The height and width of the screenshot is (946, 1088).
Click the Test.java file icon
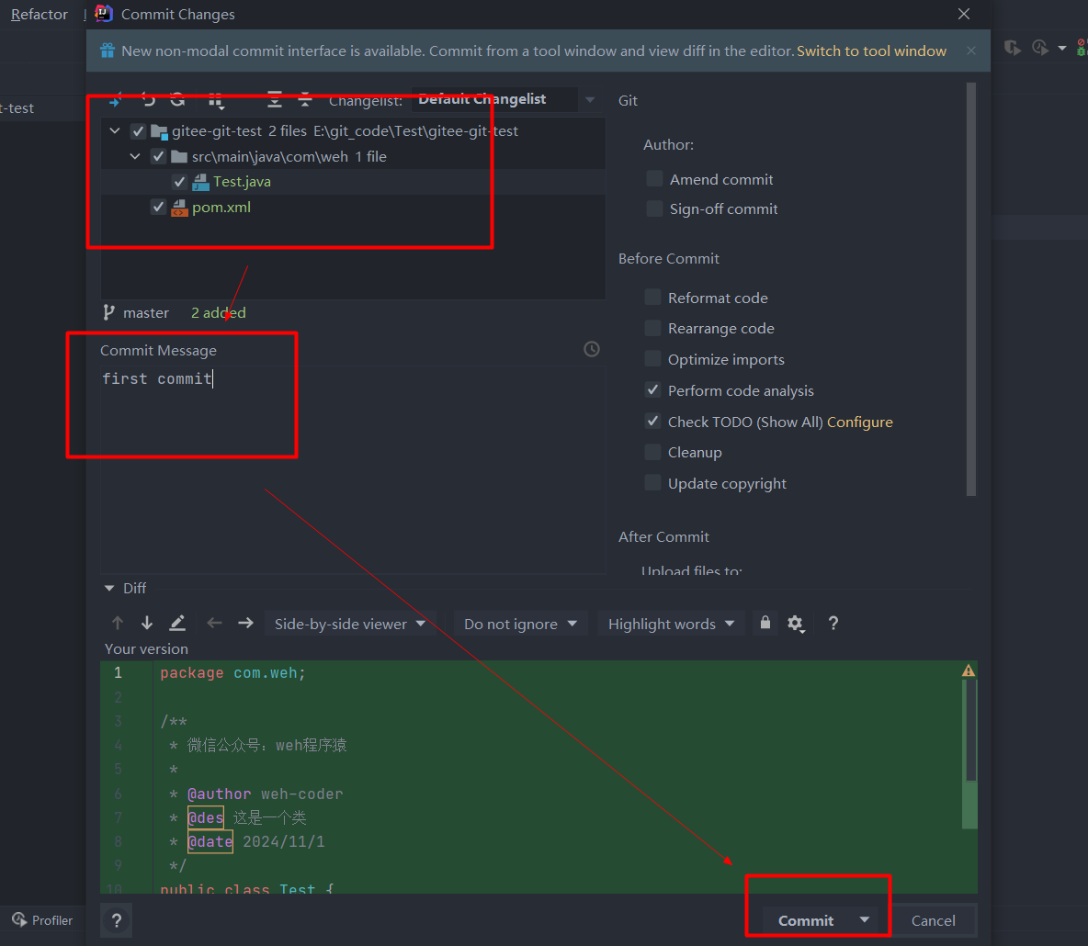200,182
